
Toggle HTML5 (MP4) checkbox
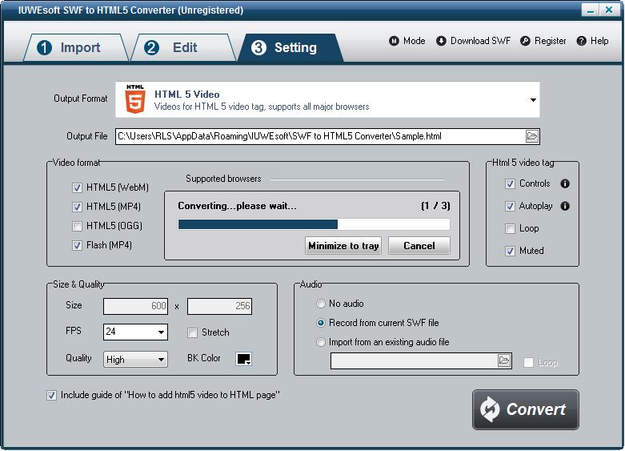point(77,207)
